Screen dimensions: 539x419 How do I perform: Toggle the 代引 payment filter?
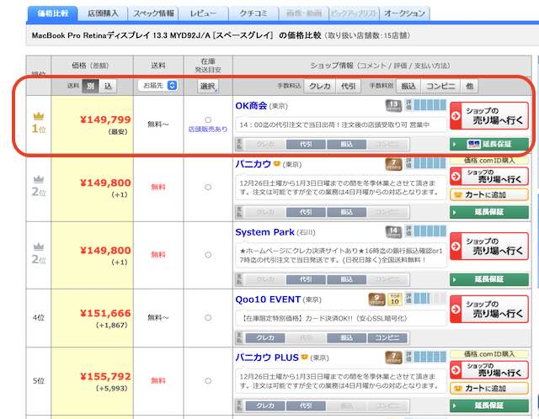tap(349, 86)
